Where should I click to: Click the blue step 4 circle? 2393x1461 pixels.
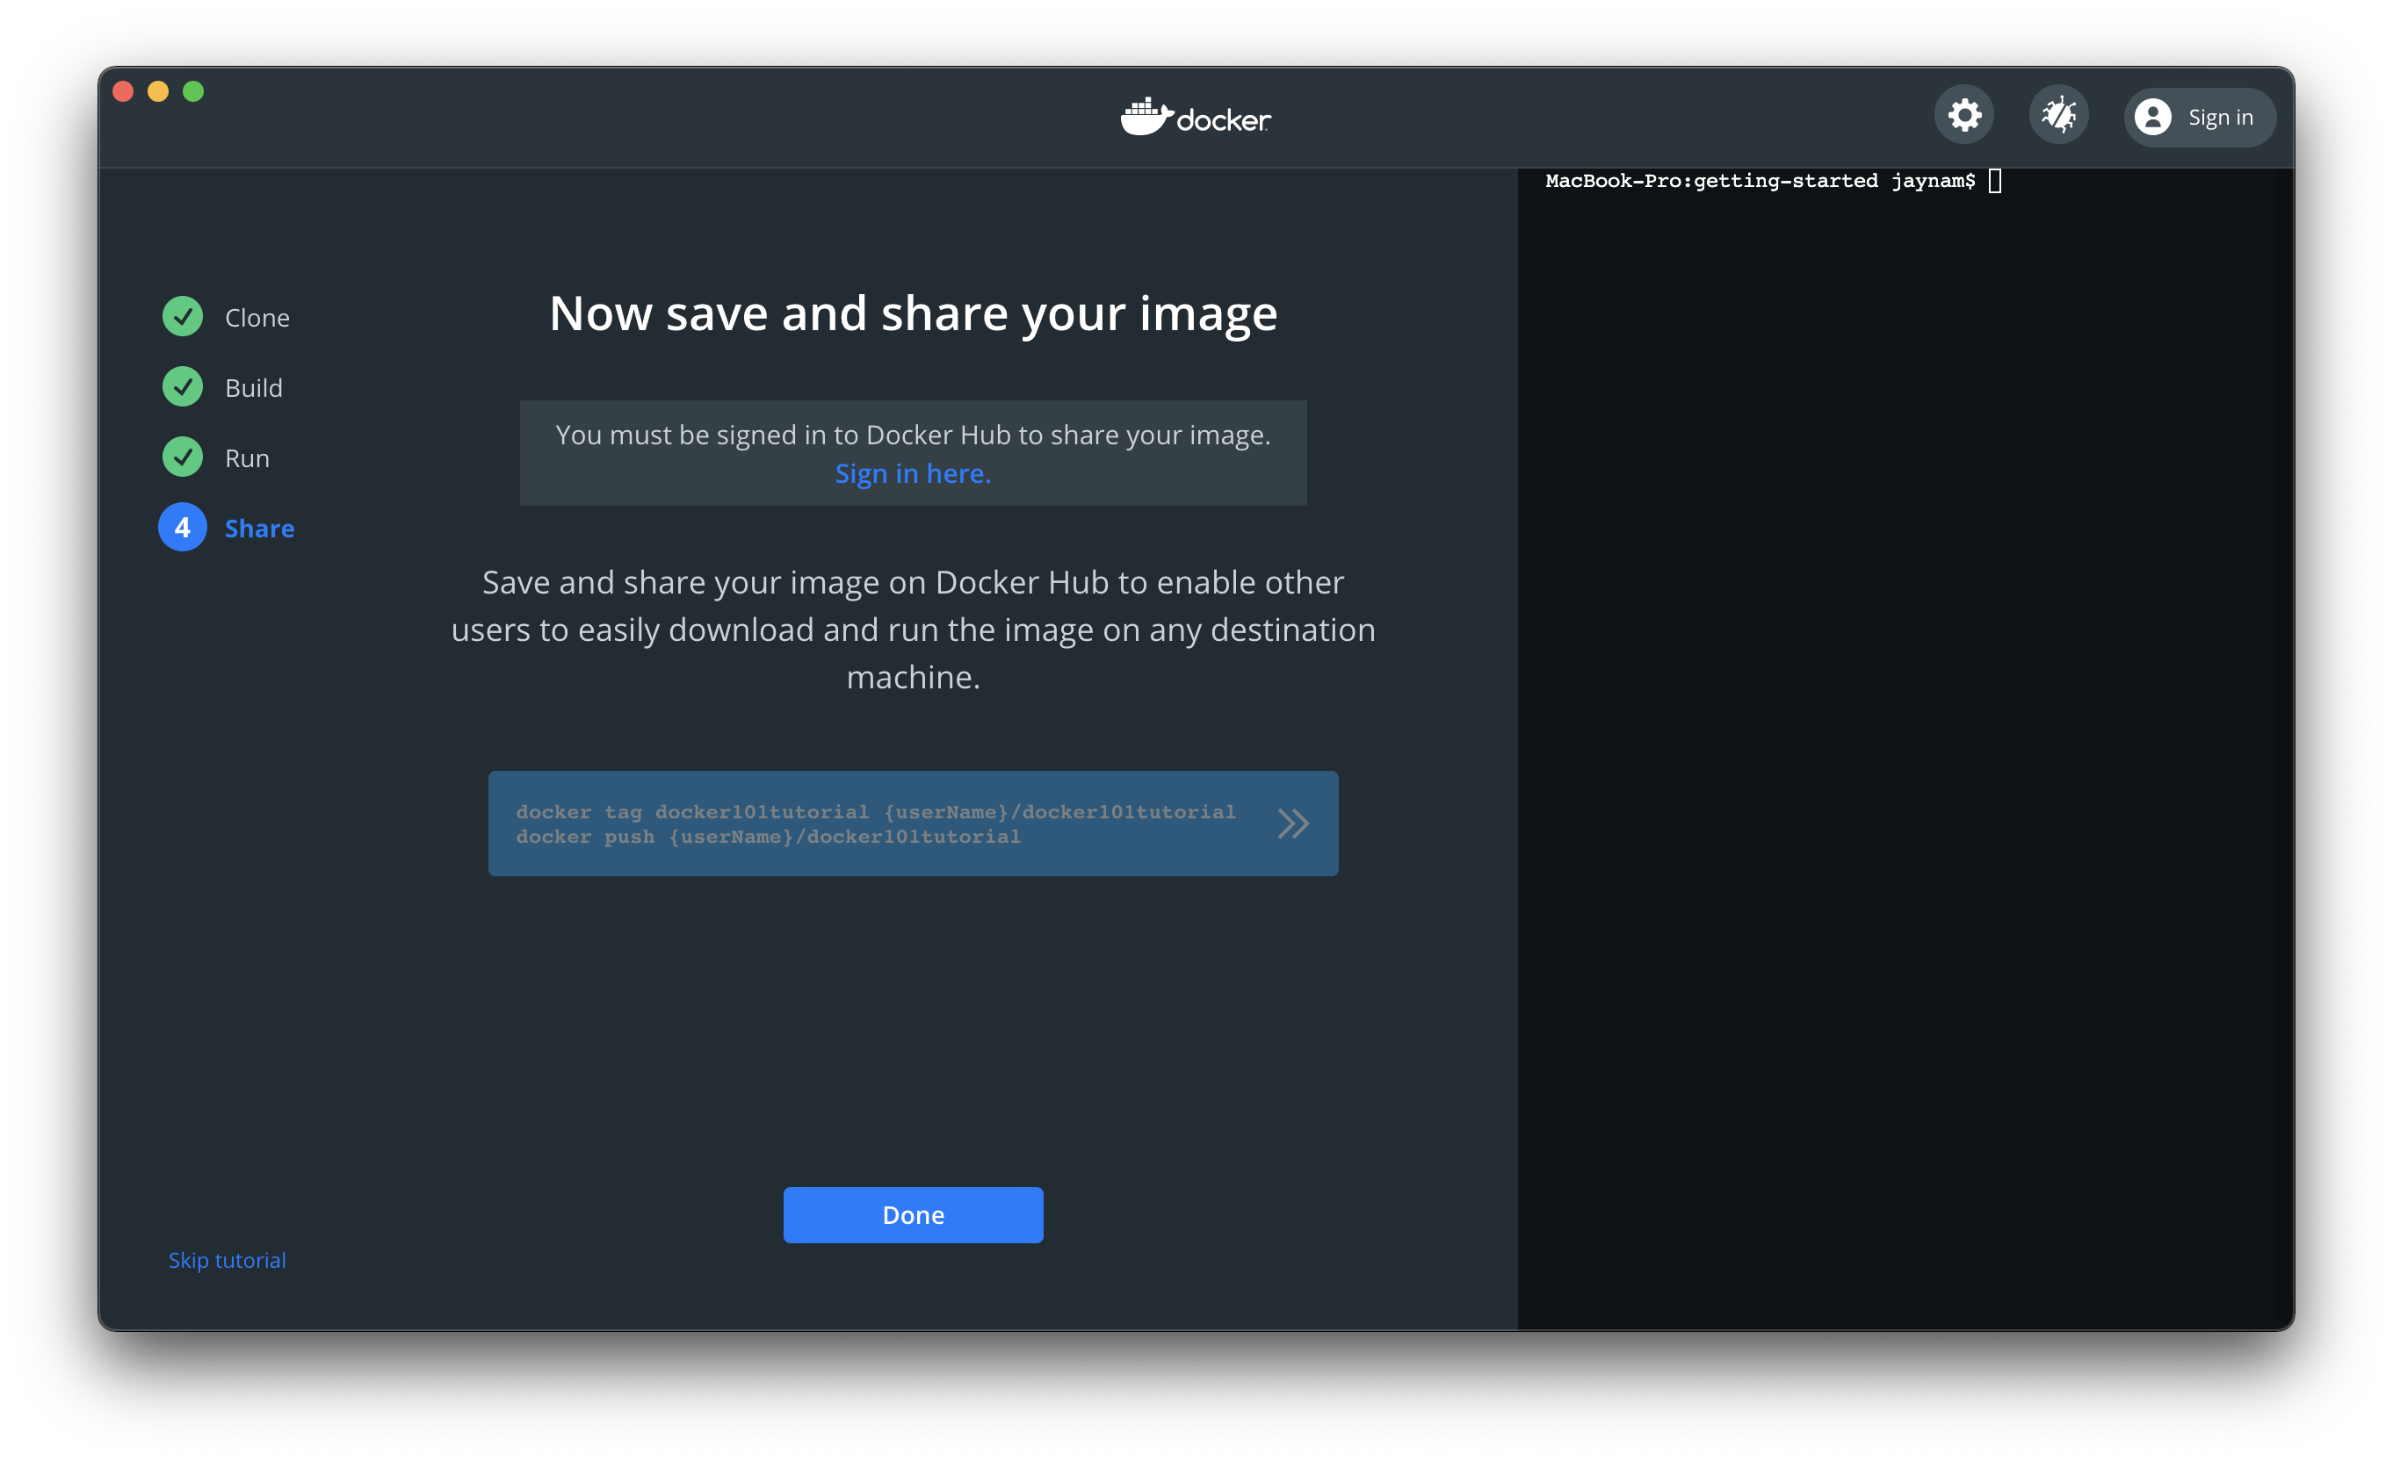[x=183, y=527]
